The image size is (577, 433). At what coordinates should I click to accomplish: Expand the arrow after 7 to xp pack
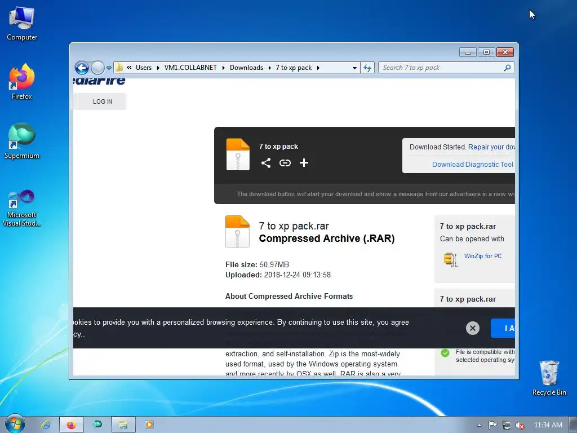point(318,68)
